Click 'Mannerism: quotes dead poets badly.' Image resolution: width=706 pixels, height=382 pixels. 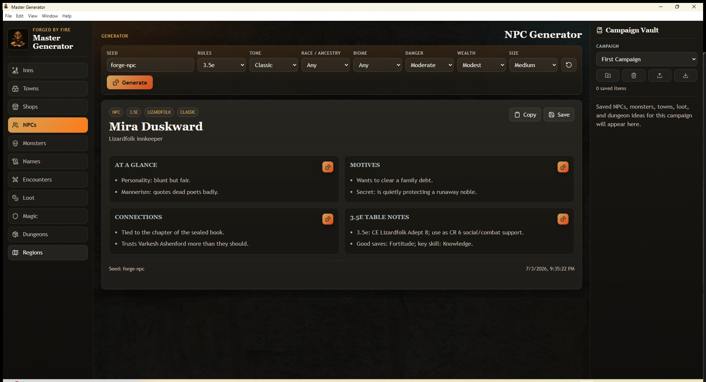170,192
